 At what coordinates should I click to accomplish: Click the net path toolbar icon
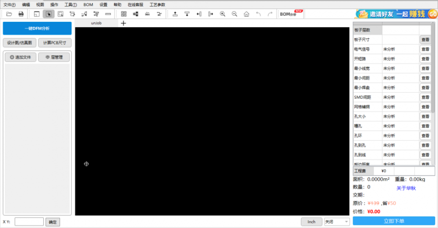pos(84,14)
